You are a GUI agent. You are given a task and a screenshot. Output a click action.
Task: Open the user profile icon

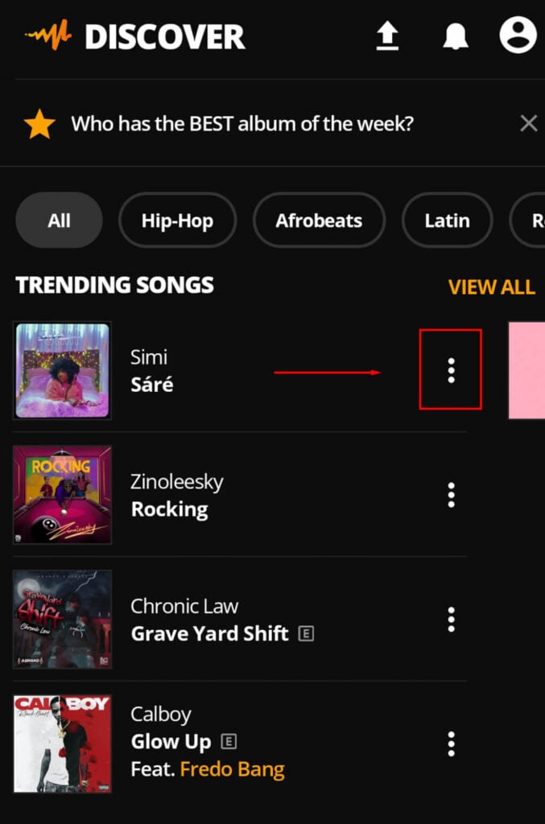[518, 36]
